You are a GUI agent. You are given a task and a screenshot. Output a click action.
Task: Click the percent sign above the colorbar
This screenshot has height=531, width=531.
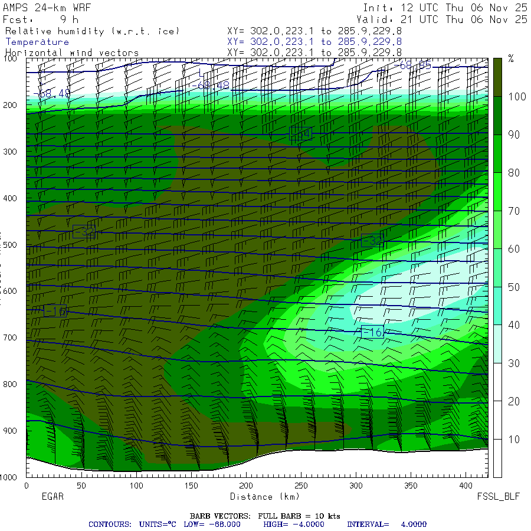tap(511, 58)
